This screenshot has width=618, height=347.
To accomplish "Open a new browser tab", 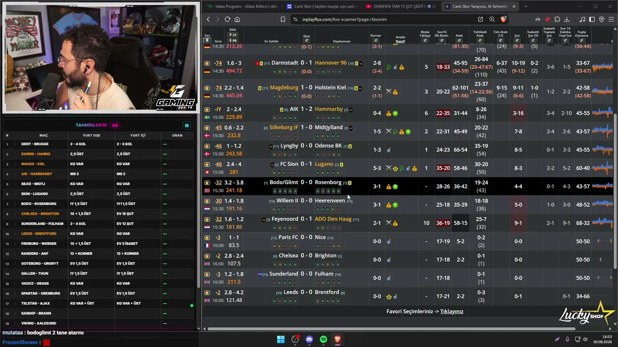I will 526,6.
